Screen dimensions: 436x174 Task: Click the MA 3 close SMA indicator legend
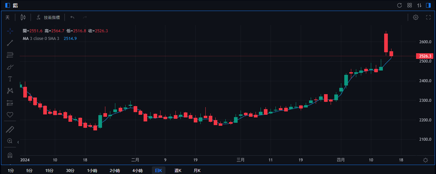(x=41, y=39)
